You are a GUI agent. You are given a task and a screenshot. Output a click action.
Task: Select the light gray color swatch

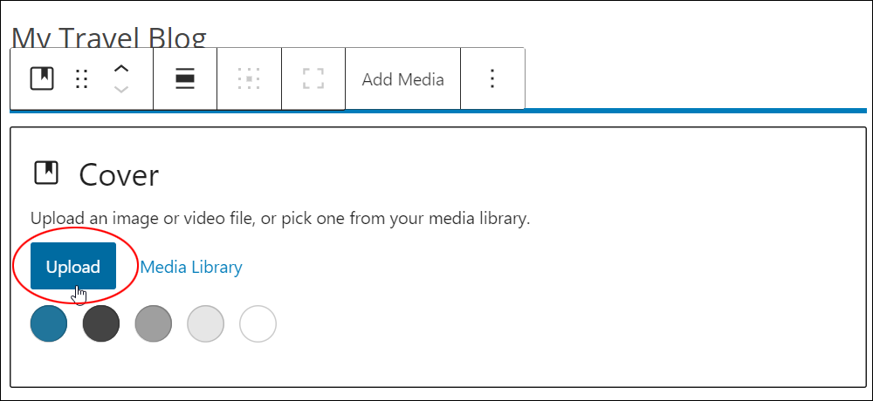(x=206, y=323)
